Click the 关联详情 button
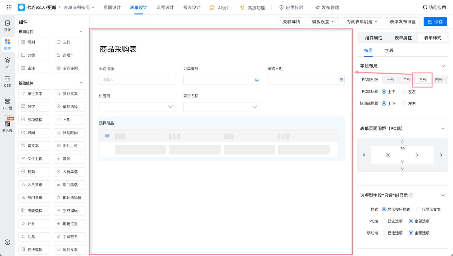This screenshot has height=256, width=453. coord(291,22)
